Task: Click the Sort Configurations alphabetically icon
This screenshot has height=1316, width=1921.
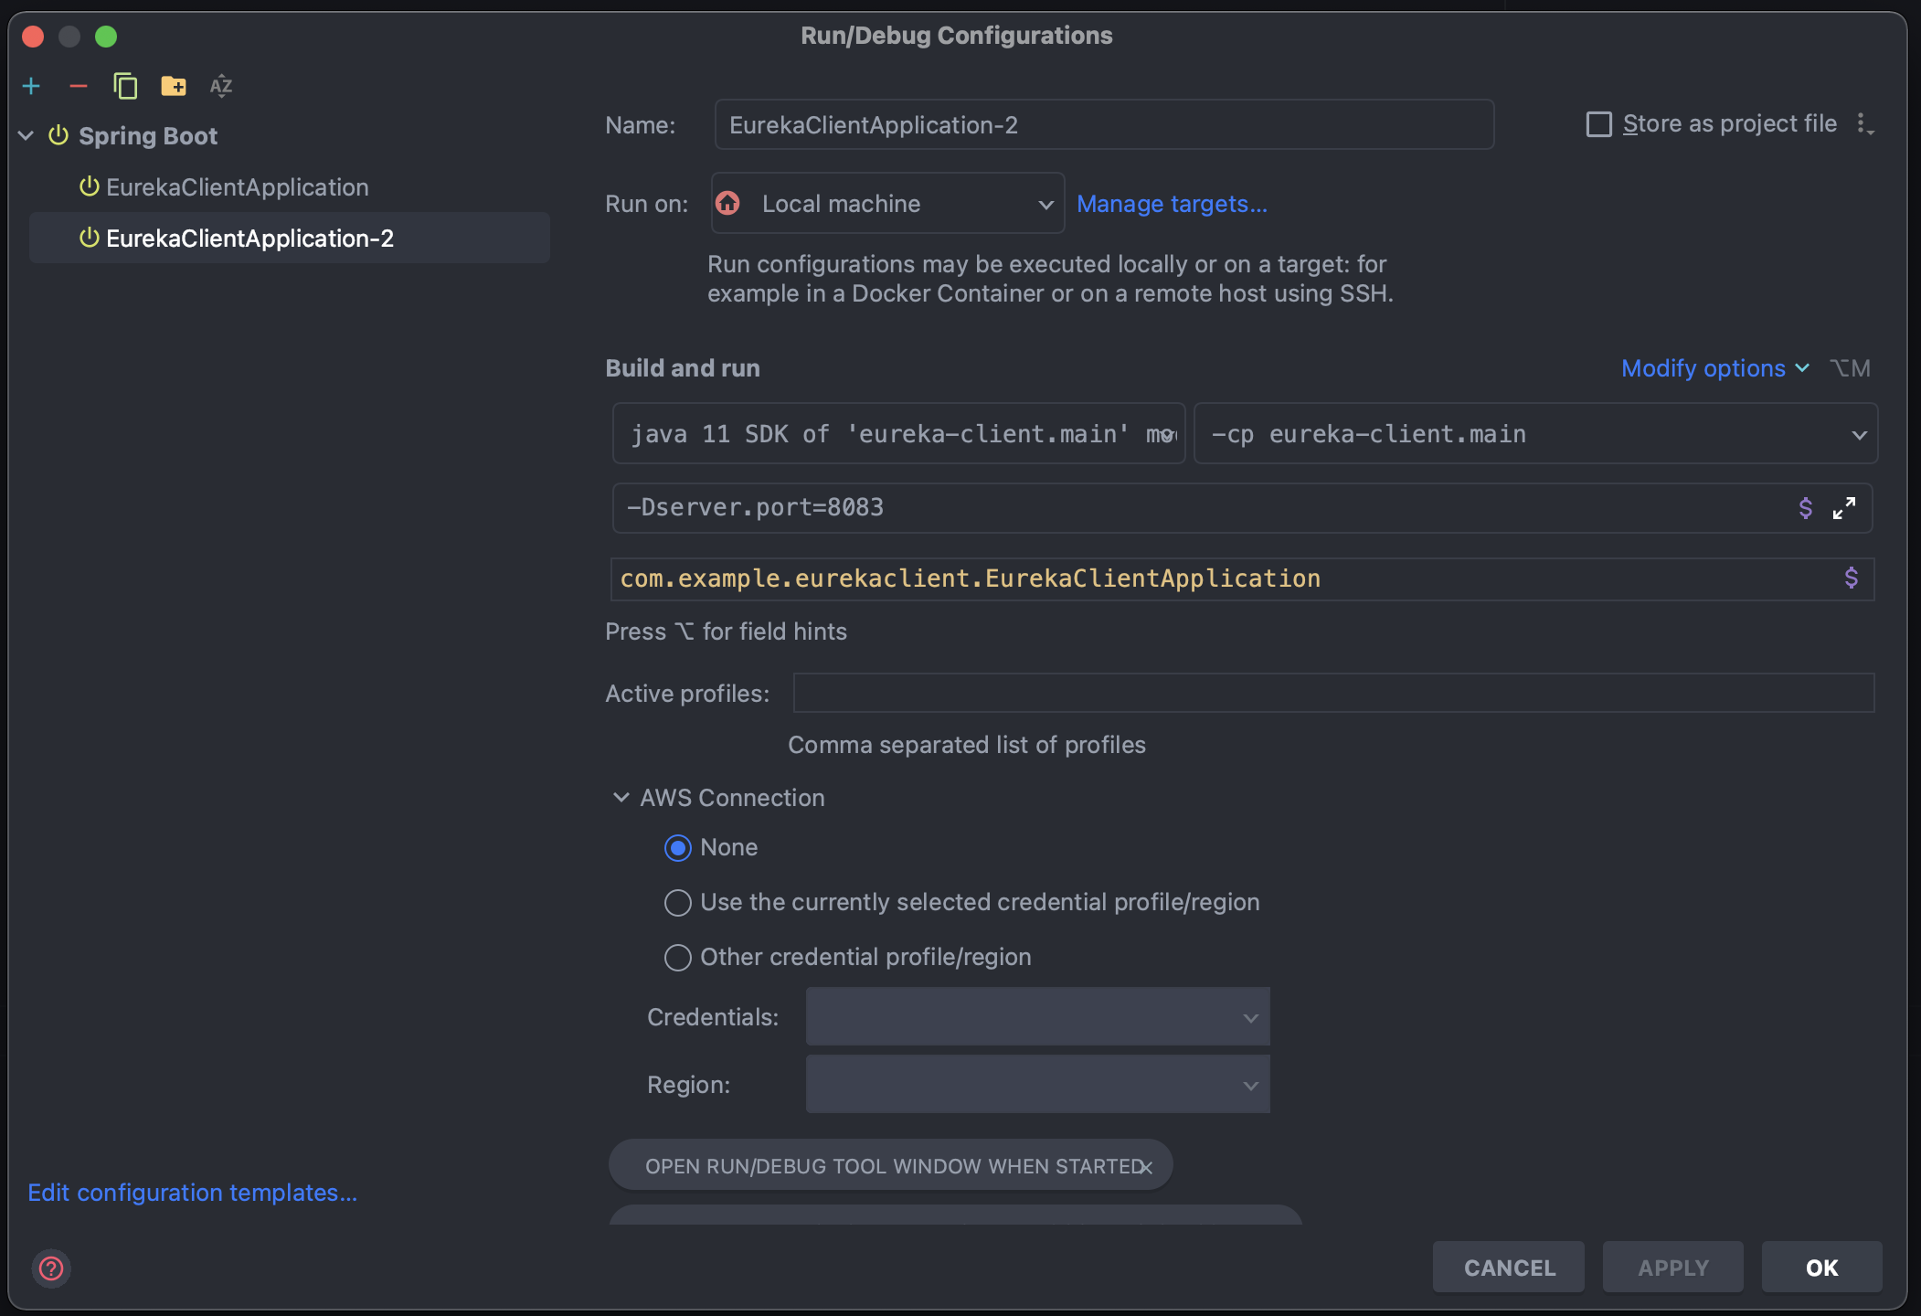Action: pos(221,86)
